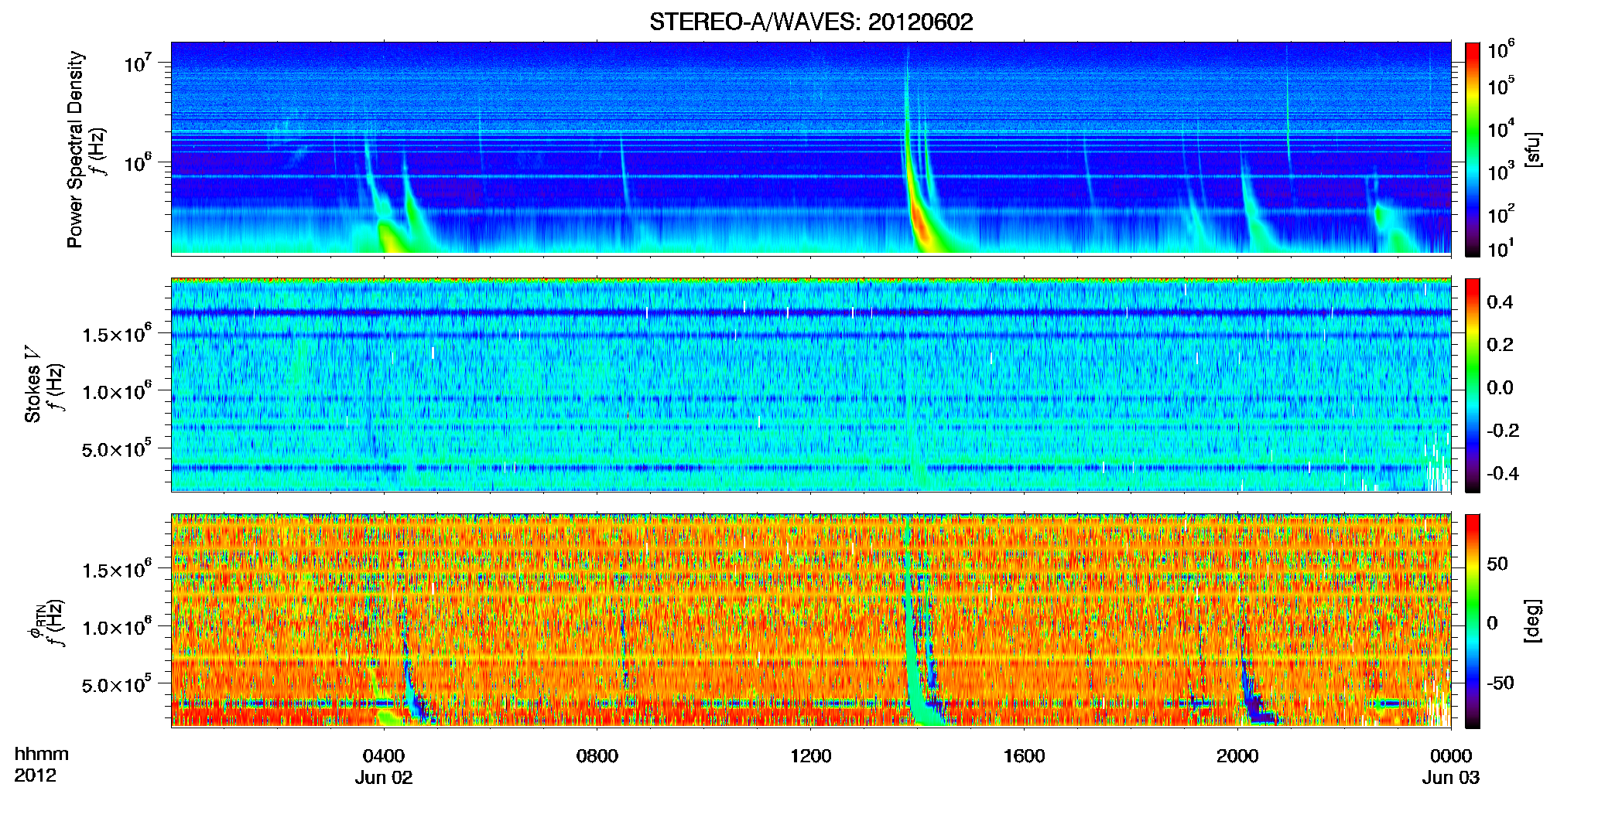Click the 2000 time axis label

tap(1237, 756)
